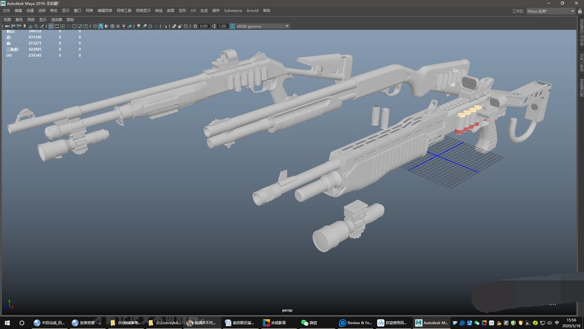Image resolution: width=584 pixels, height=329 pixels.
Task: Toggle wireframe on shaded icon
Action: (x=112, y=26)
